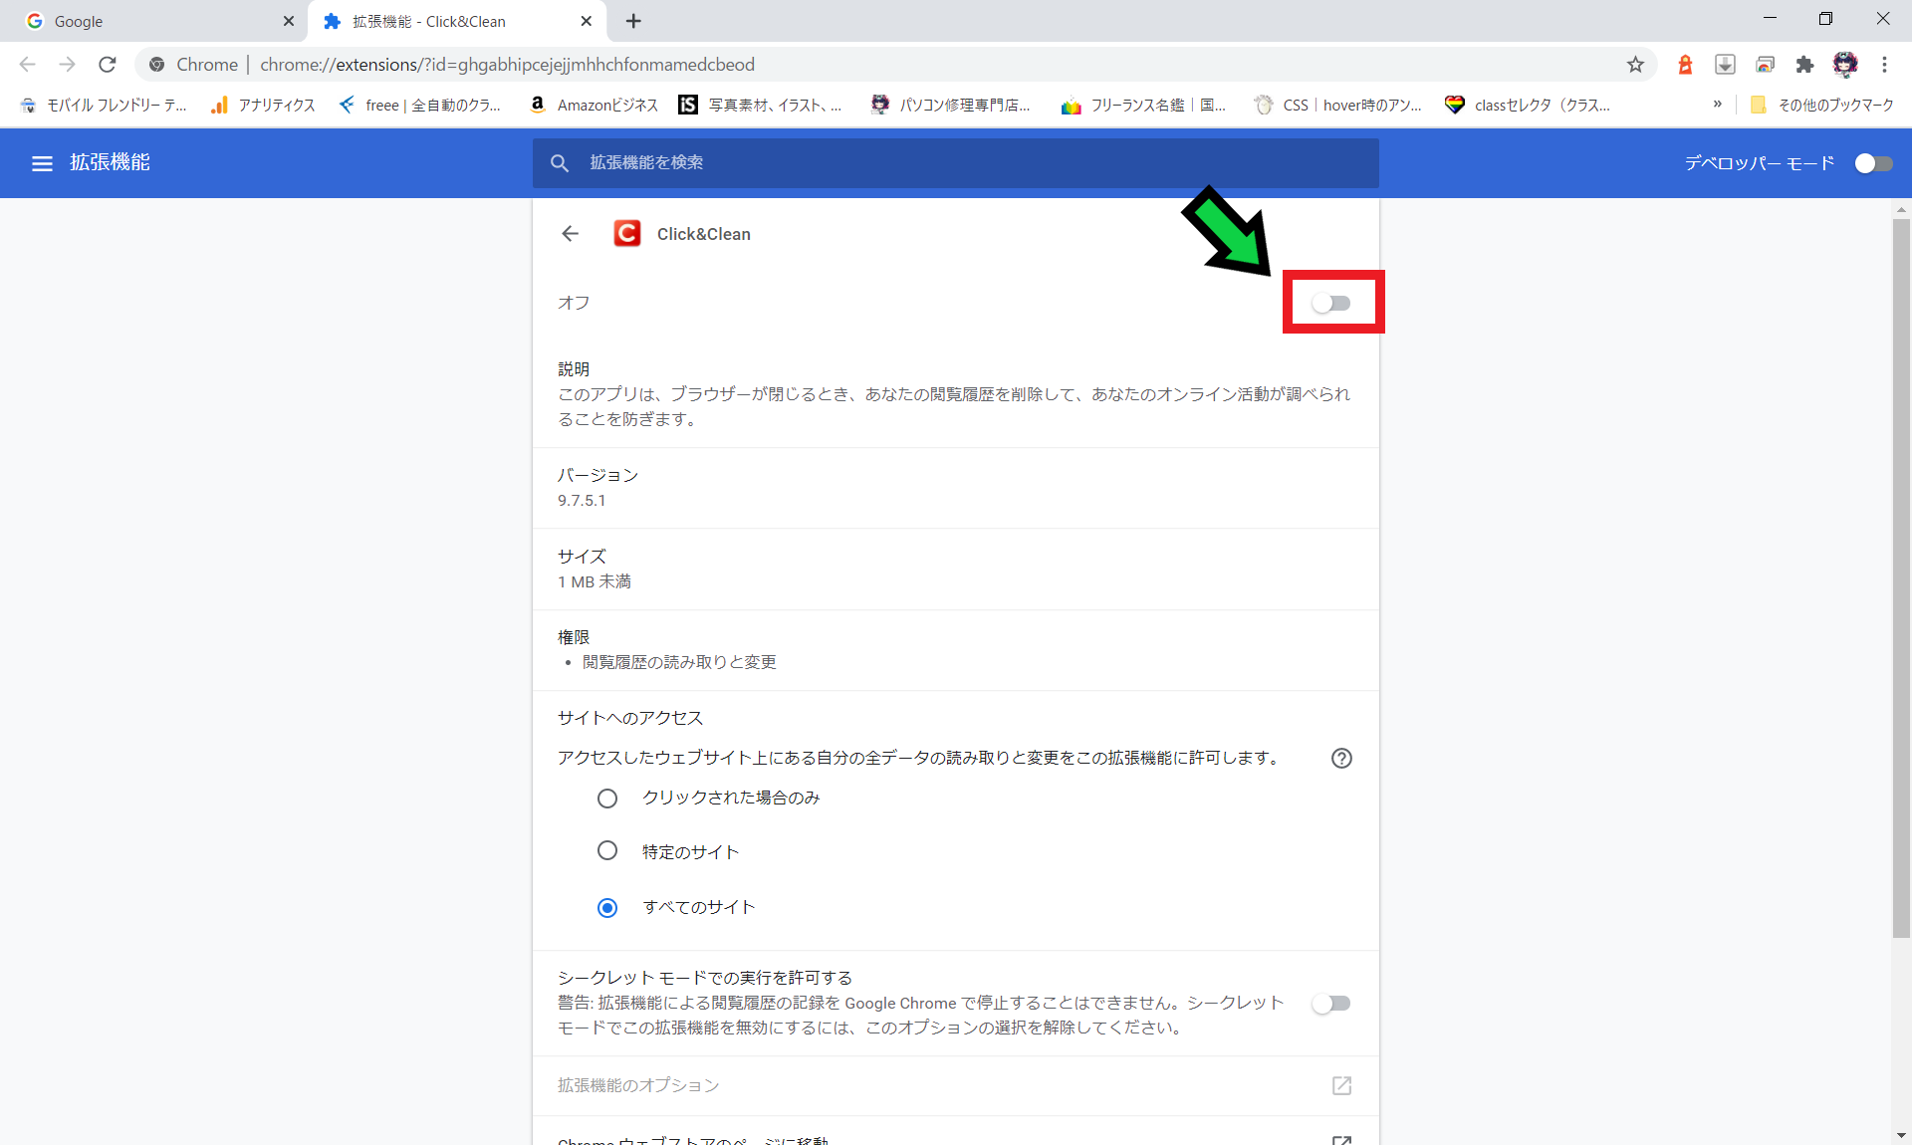The height and width of the screenshot is (1145, 1912).
Task: Open 'その他のブックマーク' folder
Action: 1821,105
